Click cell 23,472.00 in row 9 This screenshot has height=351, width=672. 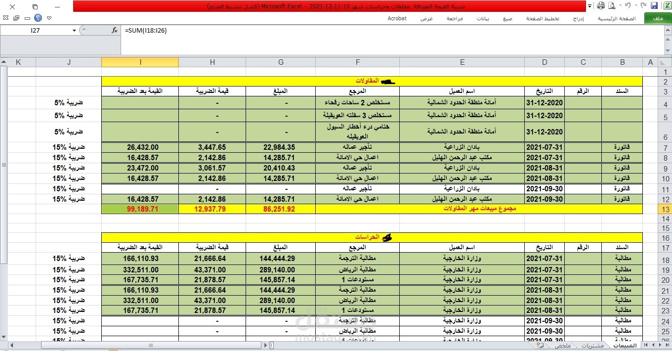click(140, 168)
